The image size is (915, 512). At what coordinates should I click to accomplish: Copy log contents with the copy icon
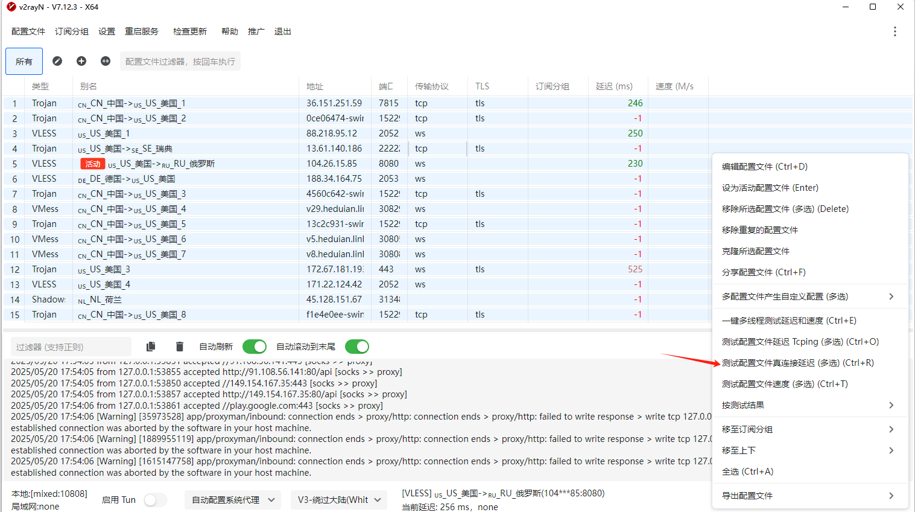[151, 347]
